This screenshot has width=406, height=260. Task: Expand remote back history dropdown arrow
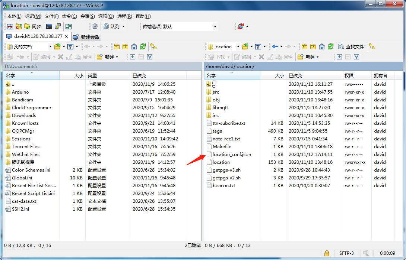[281, 47]
